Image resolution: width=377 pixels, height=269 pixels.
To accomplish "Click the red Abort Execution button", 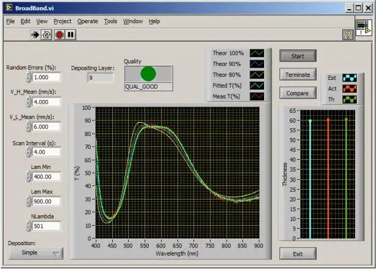I will coord(59,35).
